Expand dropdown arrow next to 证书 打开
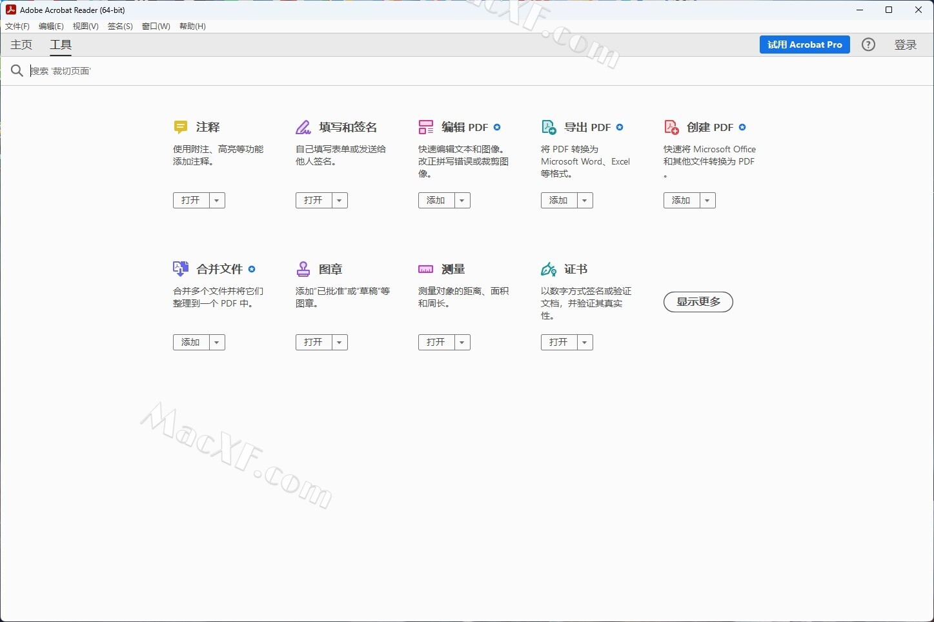Screen dimensions: 934x622 [585, 343]
